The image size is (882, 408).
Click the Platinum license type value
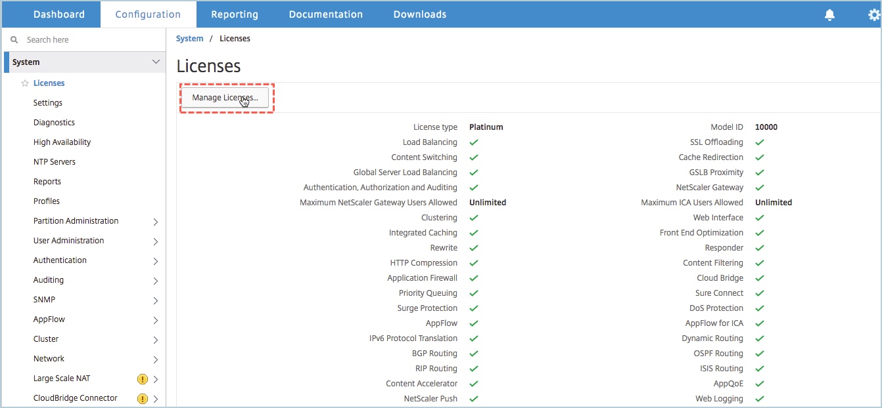tap(486, 127)
